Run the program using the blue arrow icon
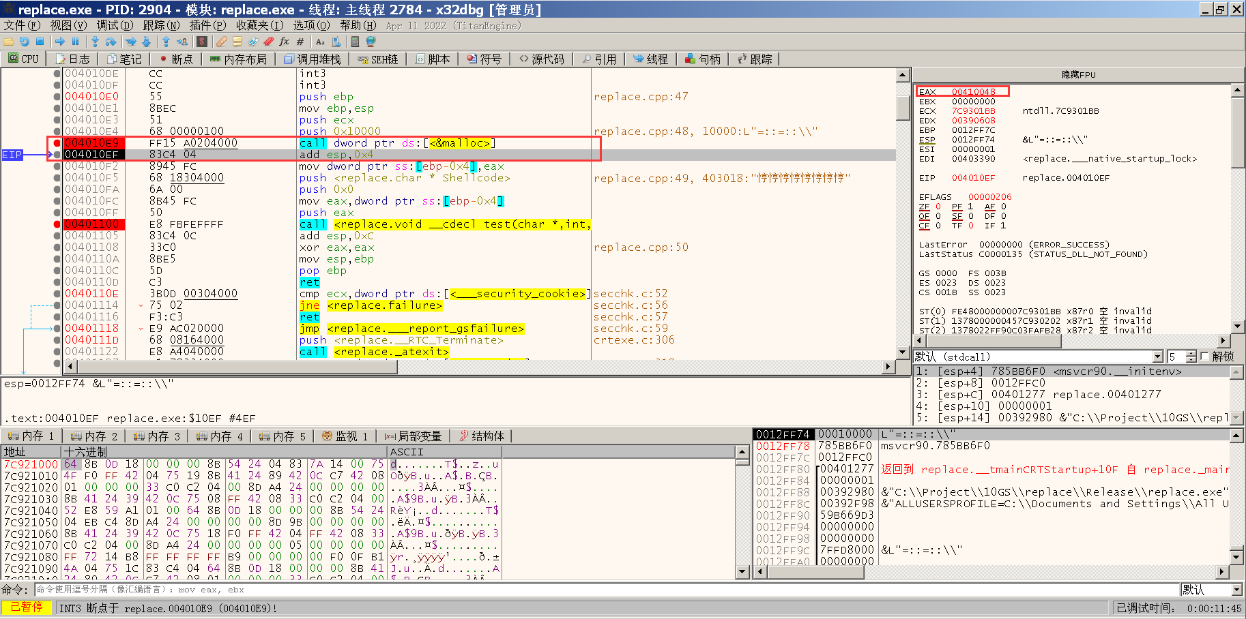The image size is (1246, 619). point(61,42)
